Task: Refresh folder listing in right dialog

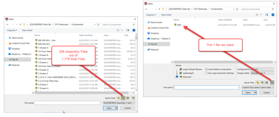Action: click(x=237, y=9)
